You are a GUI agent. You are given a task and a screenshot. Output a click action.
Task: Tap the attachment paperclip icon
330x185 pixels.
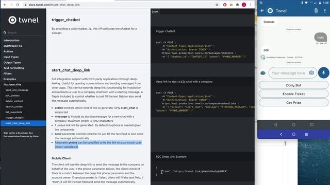(316, 11)
